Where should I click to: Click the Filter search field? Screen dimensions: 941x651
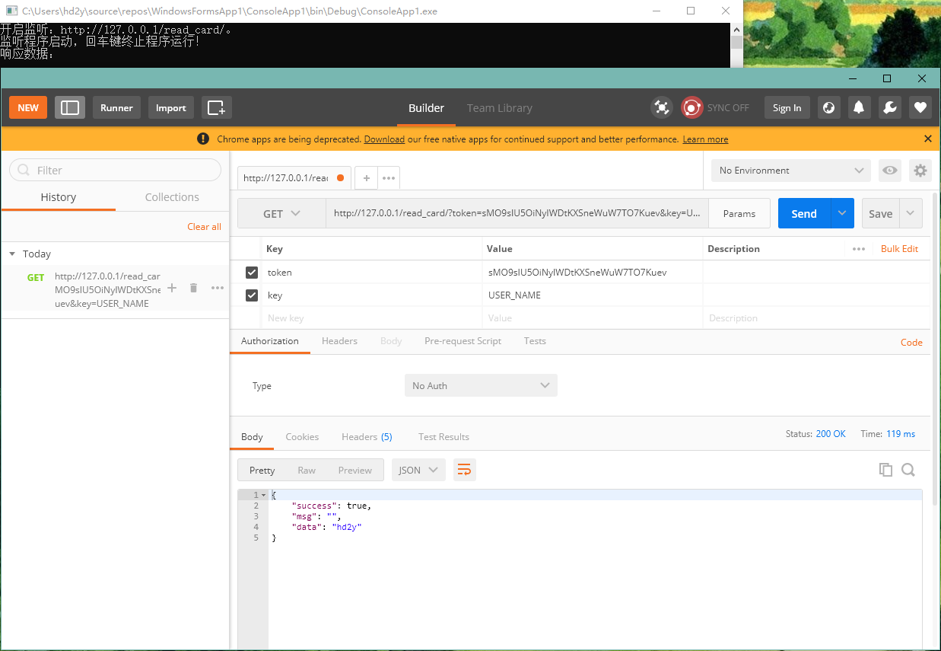(x=115, y=170)
